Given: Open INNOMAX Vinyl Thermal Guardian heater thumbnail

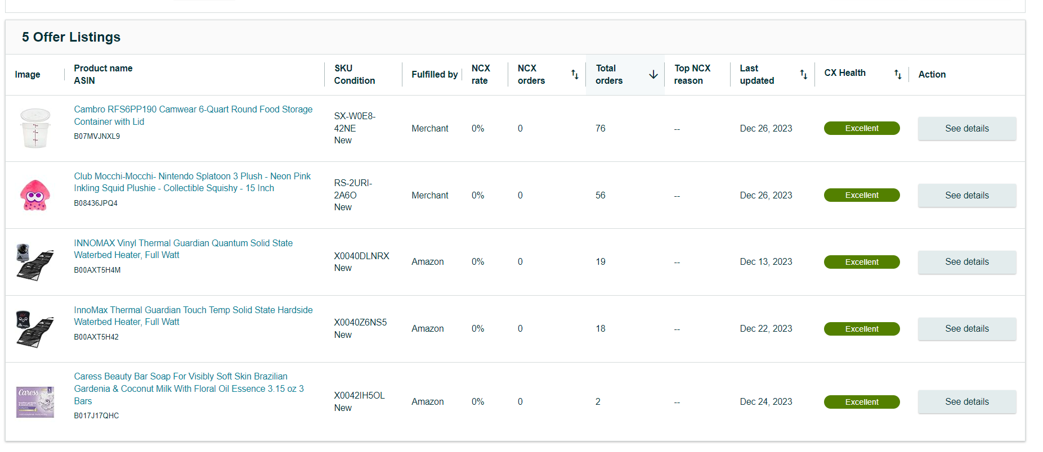Looking at the screenshot, I should click(35, 262).
